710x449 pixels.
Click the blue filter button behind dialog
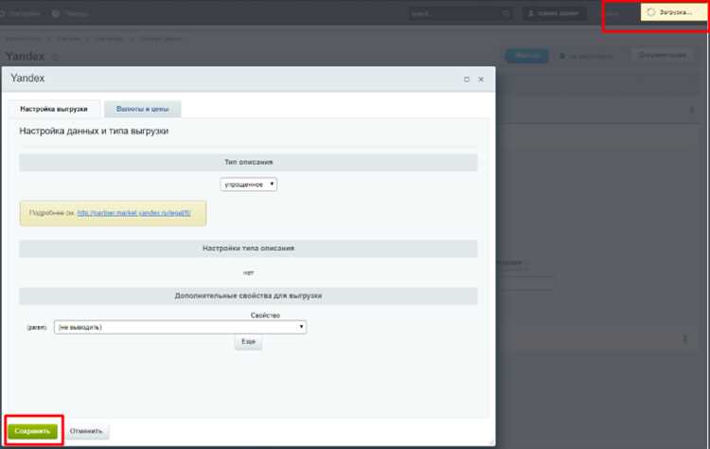[527, 56]
